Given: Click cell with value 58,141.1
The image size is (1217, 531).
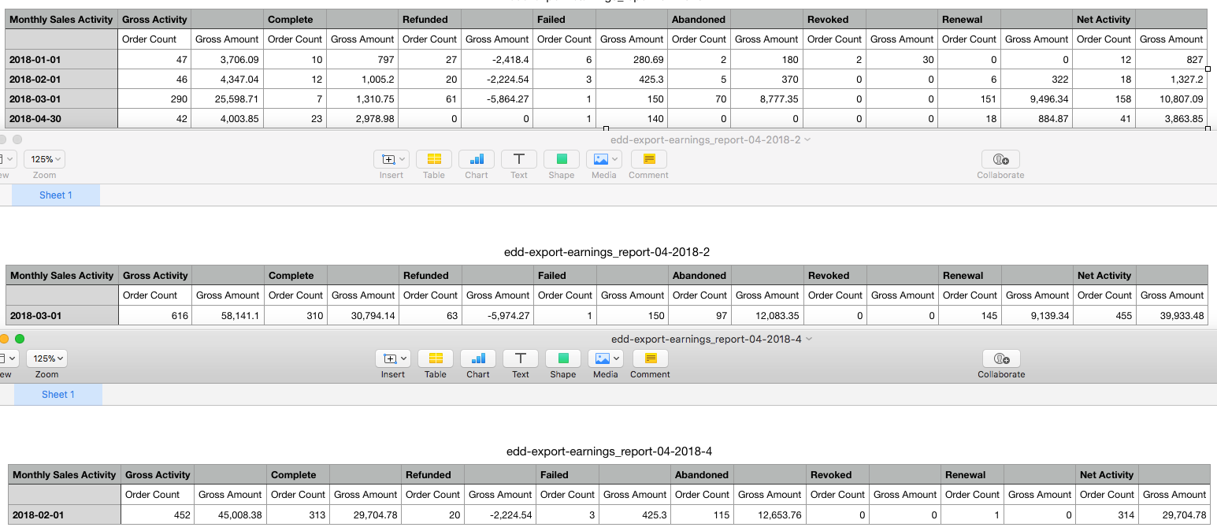Looking at the screenshot, I should pyautogui.click(x=228, y=315).
